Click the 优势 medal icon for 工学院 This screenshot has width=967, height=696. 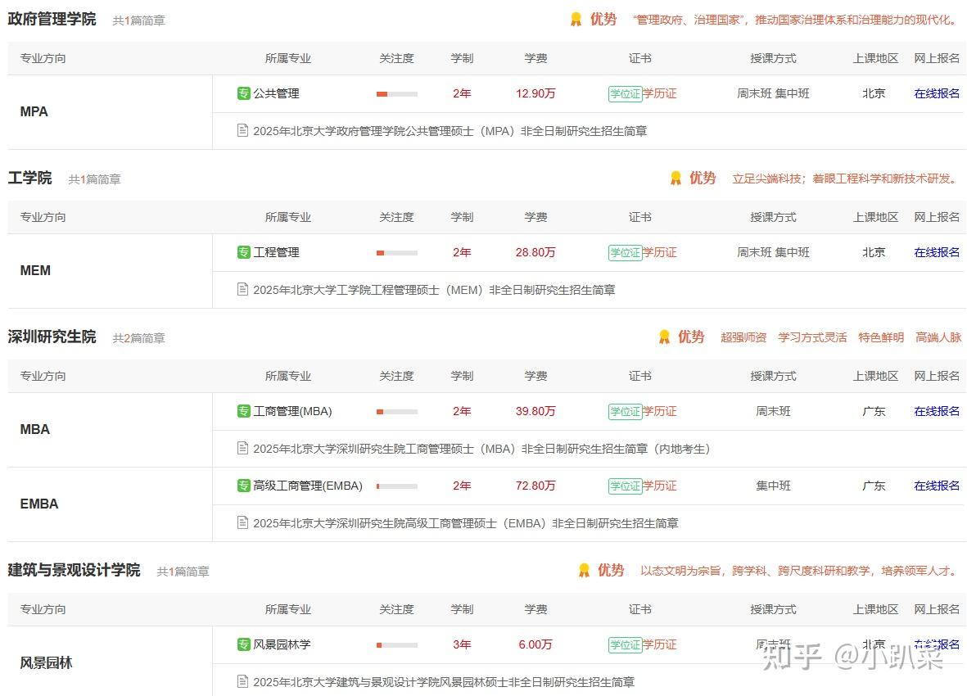(x=676, y=179)
